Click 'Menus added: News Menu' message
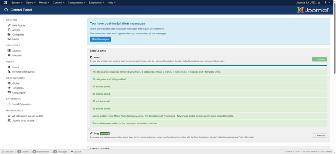 [x=208, y=116]
